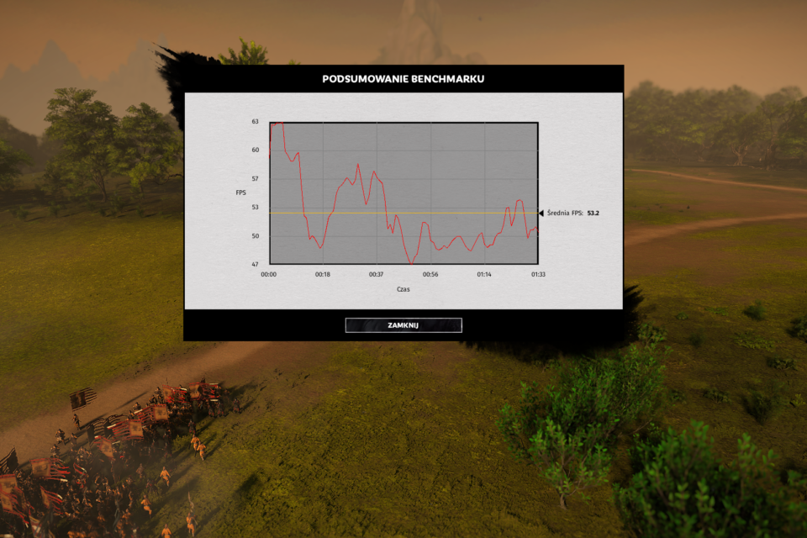The width and height of the screenshot is (807, 538).
Task: Click the 50 FPS axis label
Action: (x=255, y=236)
